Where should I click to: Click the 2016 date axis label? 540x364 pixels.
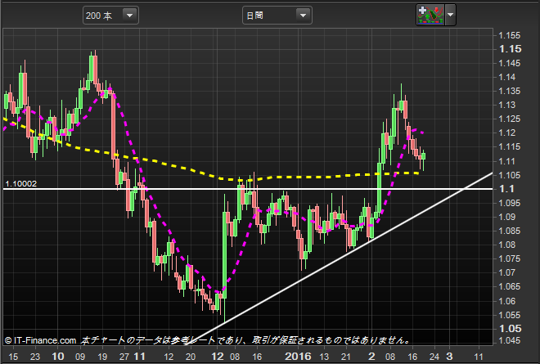pyautogui.click(x=298, y=356)
